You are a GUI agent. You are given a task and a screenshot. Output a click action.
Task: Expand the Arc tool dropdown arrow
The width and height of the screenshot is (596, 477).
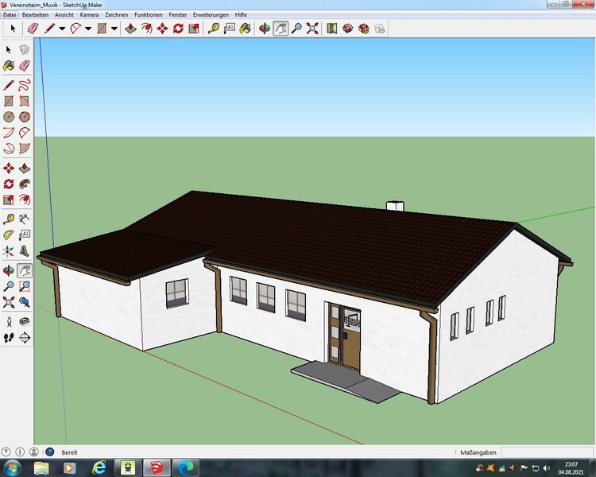click(x=88, y=29)
